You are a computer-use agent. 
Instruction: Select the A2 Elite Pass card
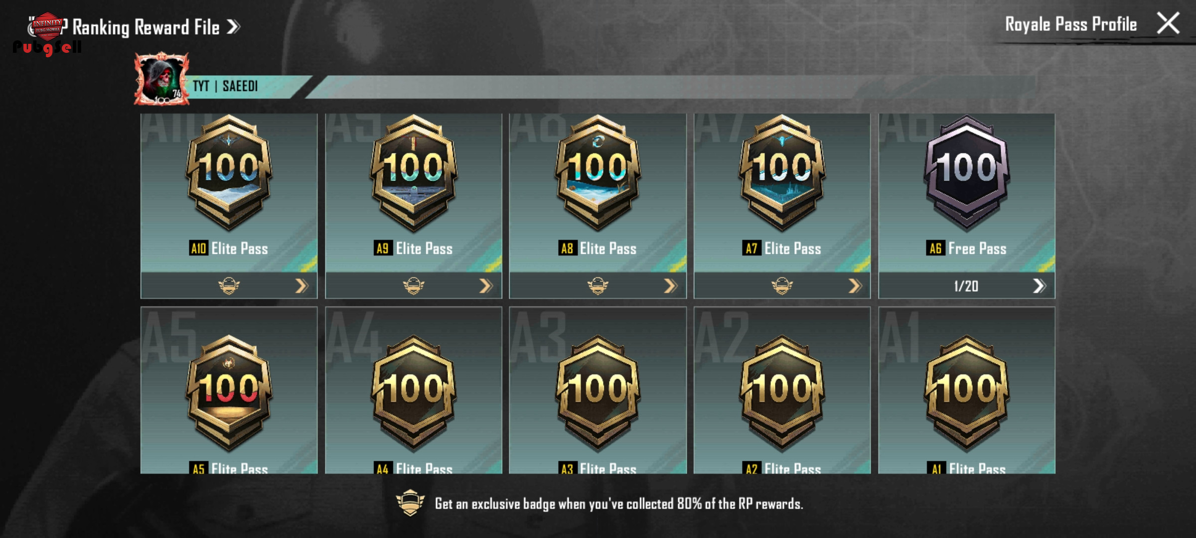click(x=782, y=390)
